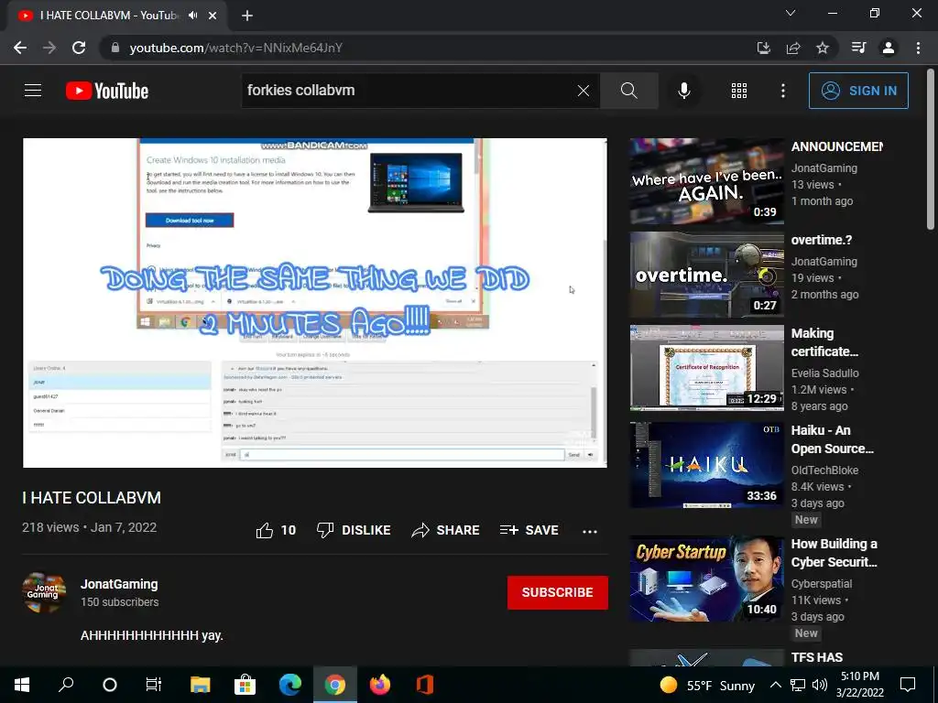938x703 pixels.
Task: Open the system volume control
Action: pyautogui.click(x=820, y=685)
